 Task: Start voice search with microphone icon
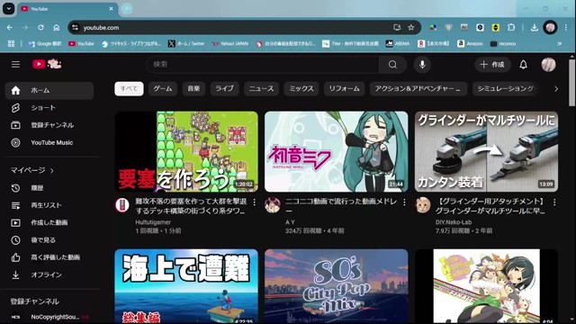tap(422, 65)
